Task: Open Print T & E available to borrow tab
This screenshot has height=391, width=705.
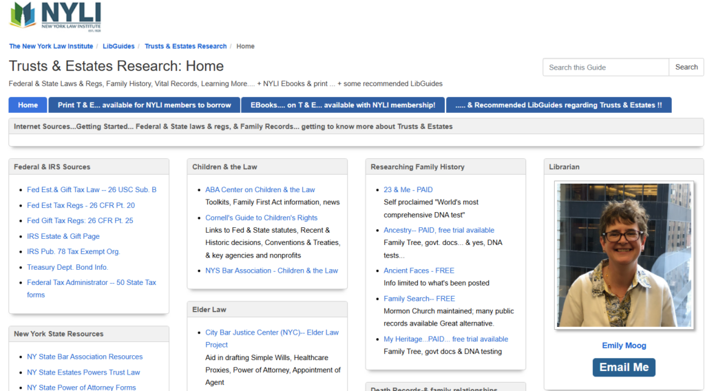Action: [x=145, y=105]
